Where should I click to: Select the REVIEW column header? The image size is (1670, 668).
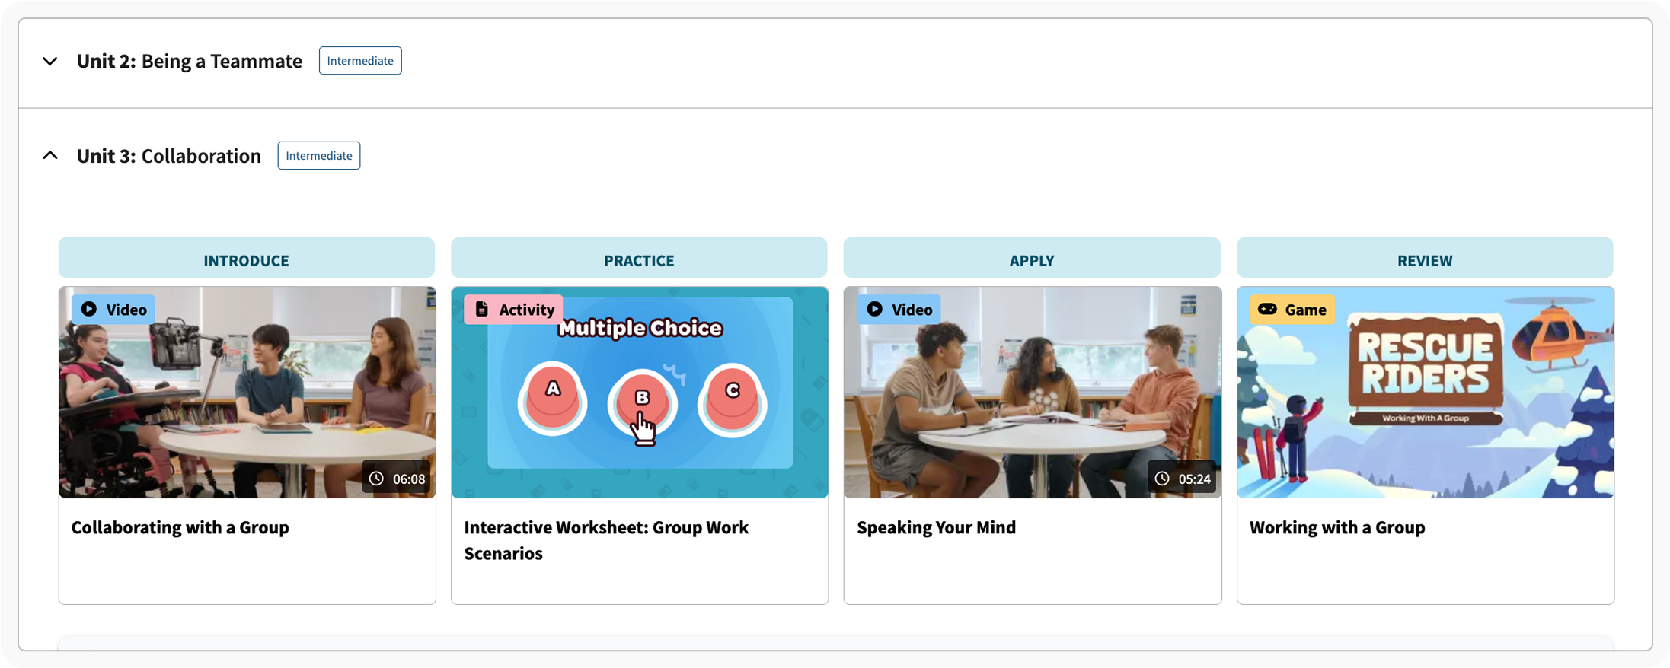(1424, 260)
